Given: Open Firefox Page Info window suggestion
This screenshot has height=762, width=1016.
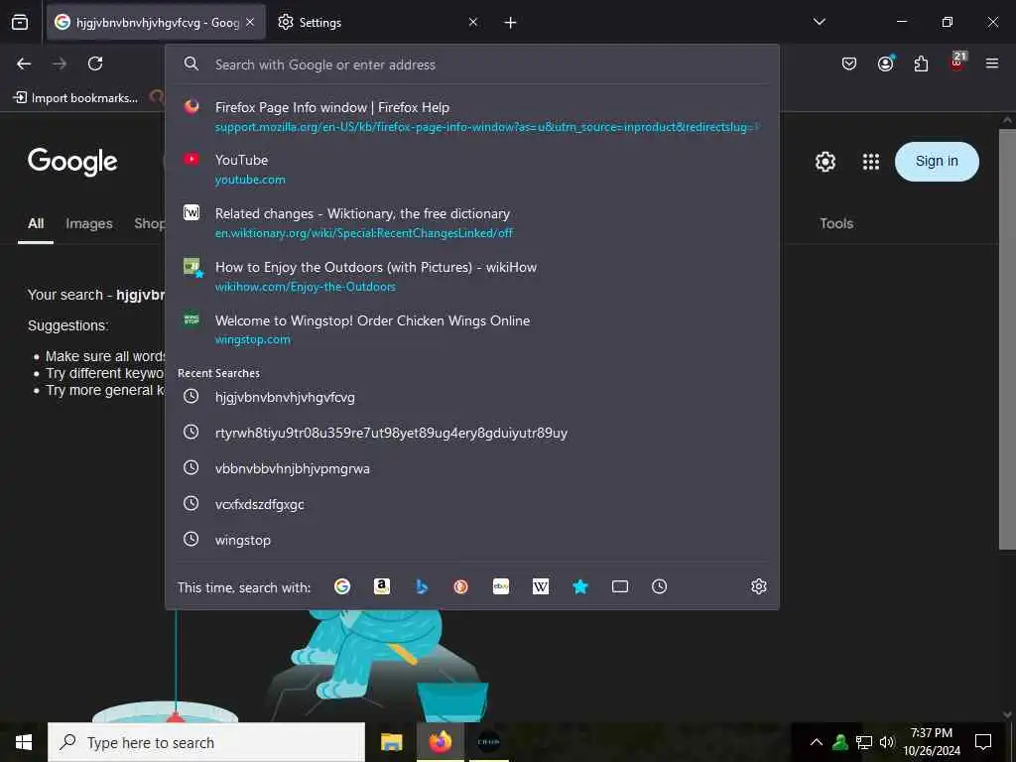Looking at the screenshot, I should pyautogui.click(x=471, y=117).
